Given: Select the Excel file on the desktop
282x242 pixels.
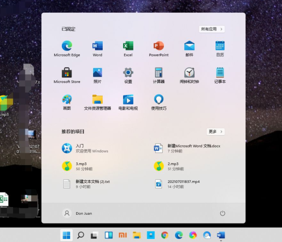Looking at the screenshot, I should (4, 199).
